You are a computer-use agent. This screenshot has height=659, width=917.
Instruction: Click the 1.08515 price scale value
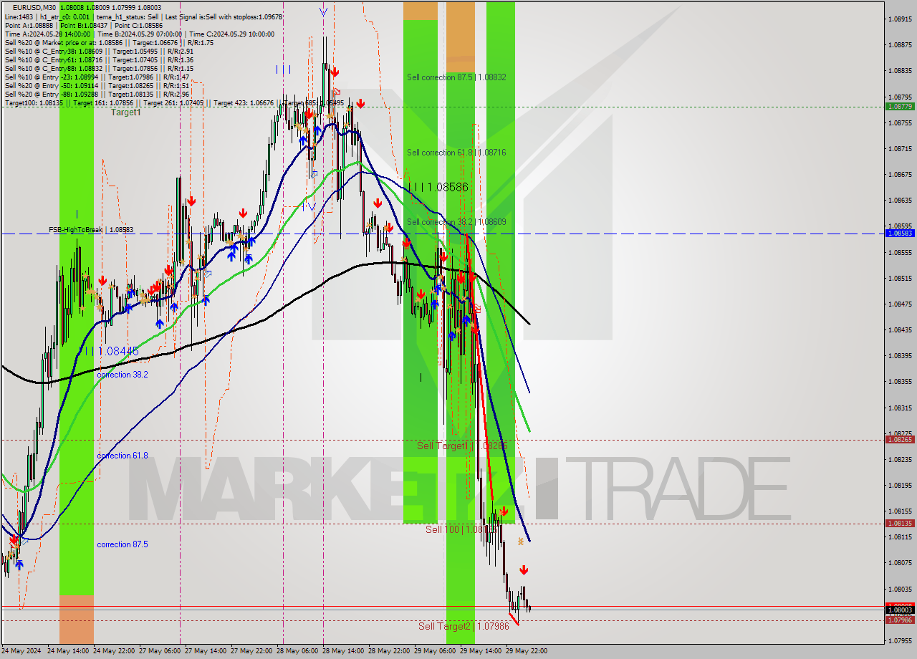(x=900, y=279)
